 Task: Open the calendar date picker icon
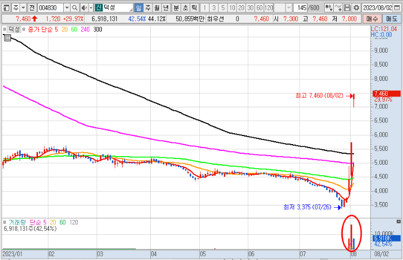397,8
